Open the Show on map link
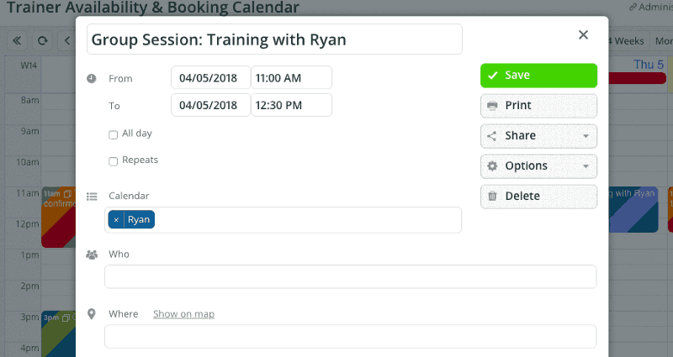The height and width of the screenshot is (357, 673). tap(183, 314)
